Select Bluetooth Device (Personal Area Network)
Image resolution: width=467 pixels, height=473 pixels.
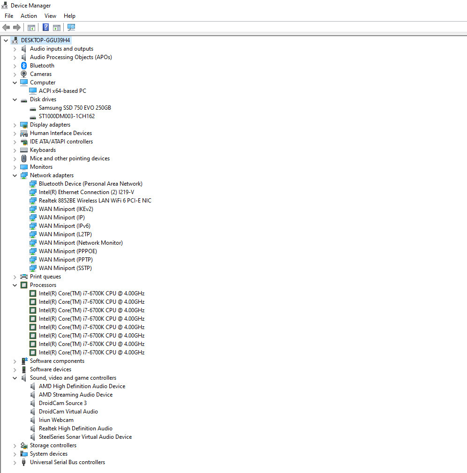click(x=90, y=184)
